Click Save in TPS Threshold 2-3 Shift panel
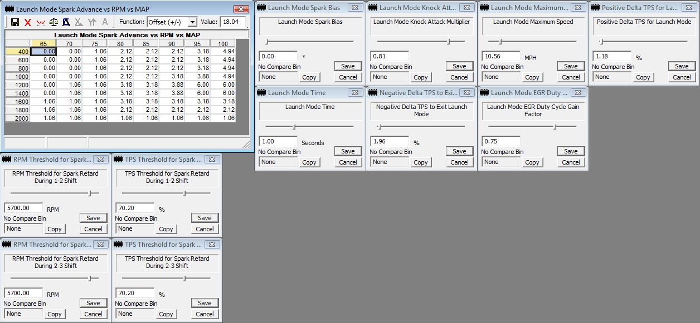This screenshot has height=323, width=700. (205, 303)
